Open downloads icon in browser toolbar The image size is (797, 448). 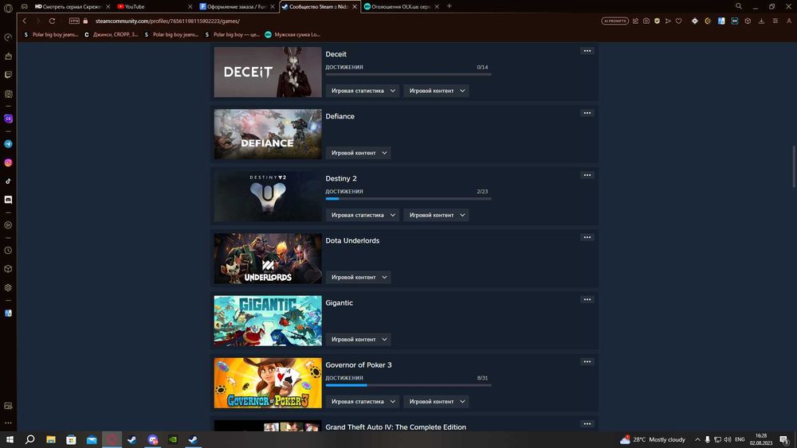coord(761,21)
